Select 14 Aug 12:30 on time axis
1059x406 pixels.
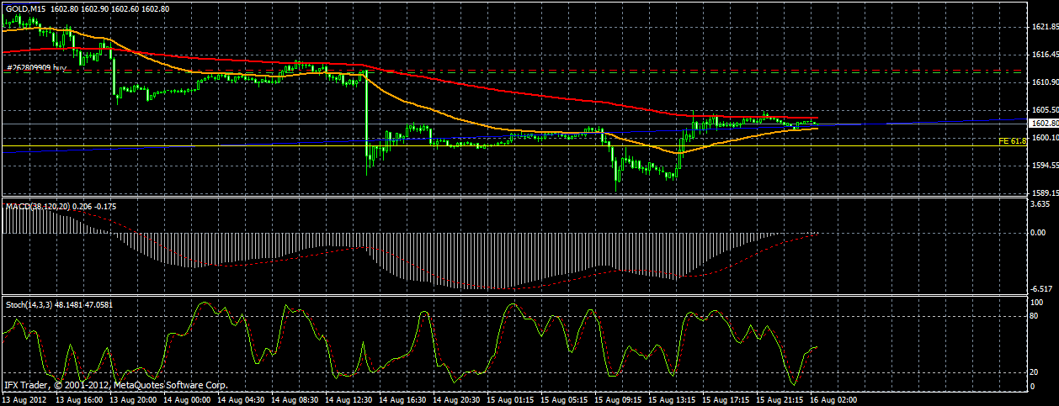pos(350,400)
